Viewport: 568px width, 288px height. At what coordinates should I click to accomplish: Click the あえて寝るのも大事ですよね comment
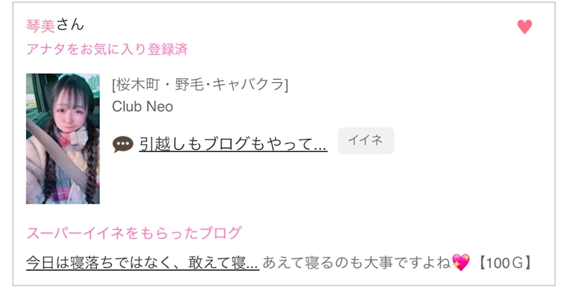357,262
